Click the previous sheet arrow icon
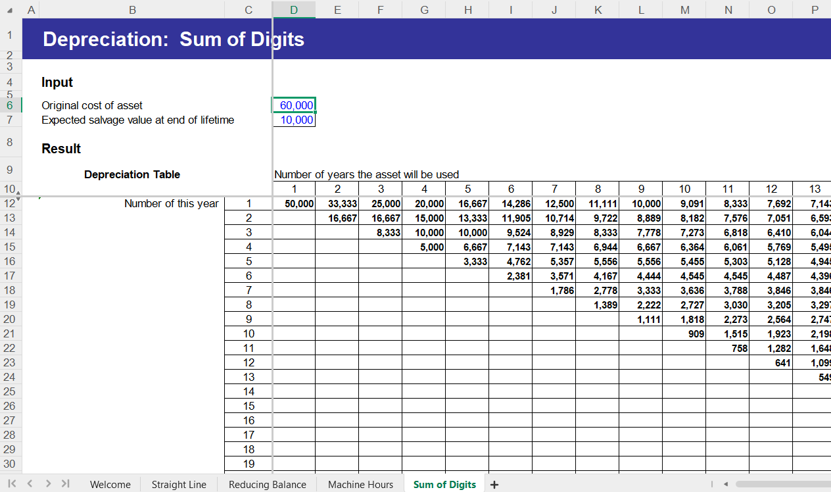 click(x=30, y=483)
